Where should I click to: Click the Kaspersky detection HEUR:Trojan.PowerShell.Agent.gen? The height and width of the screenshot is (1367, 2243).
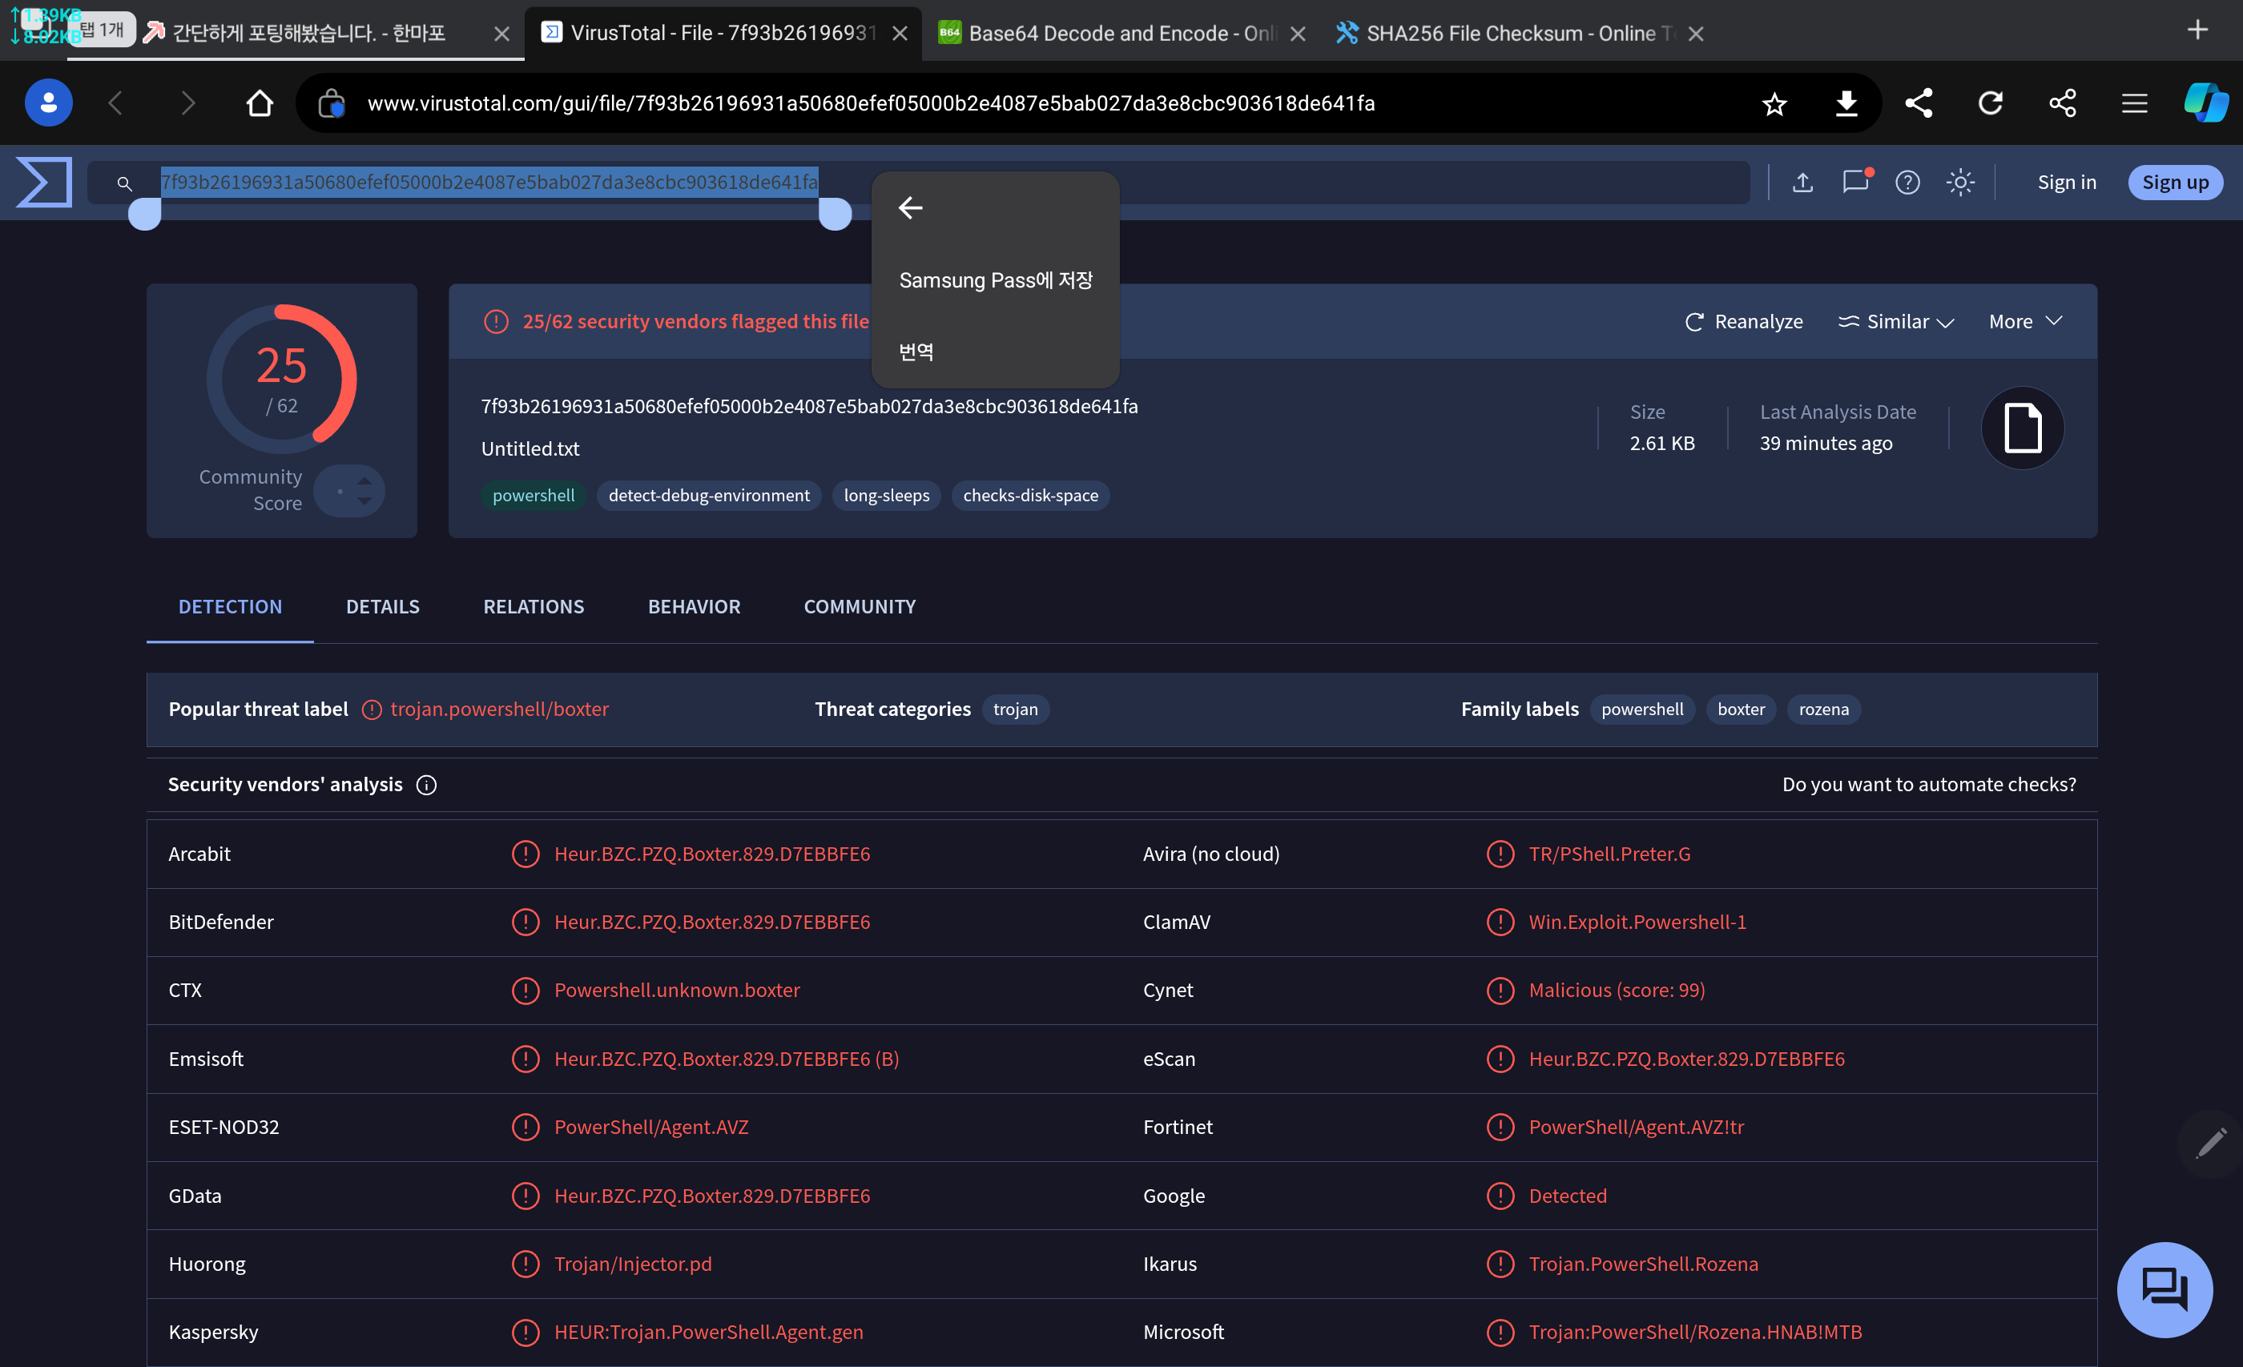708,1332
